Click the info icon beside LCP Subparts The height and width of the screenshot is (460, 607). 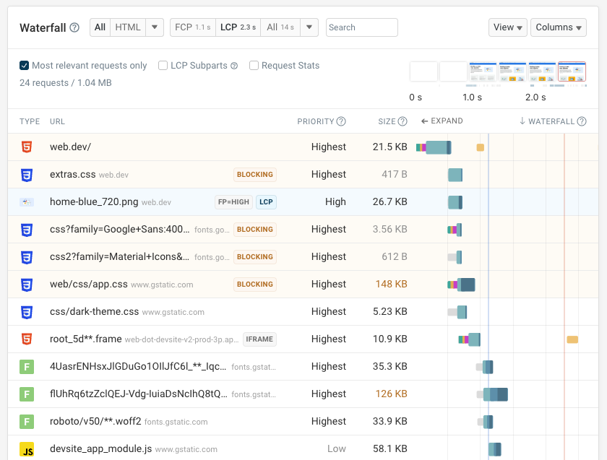(234, 66)
